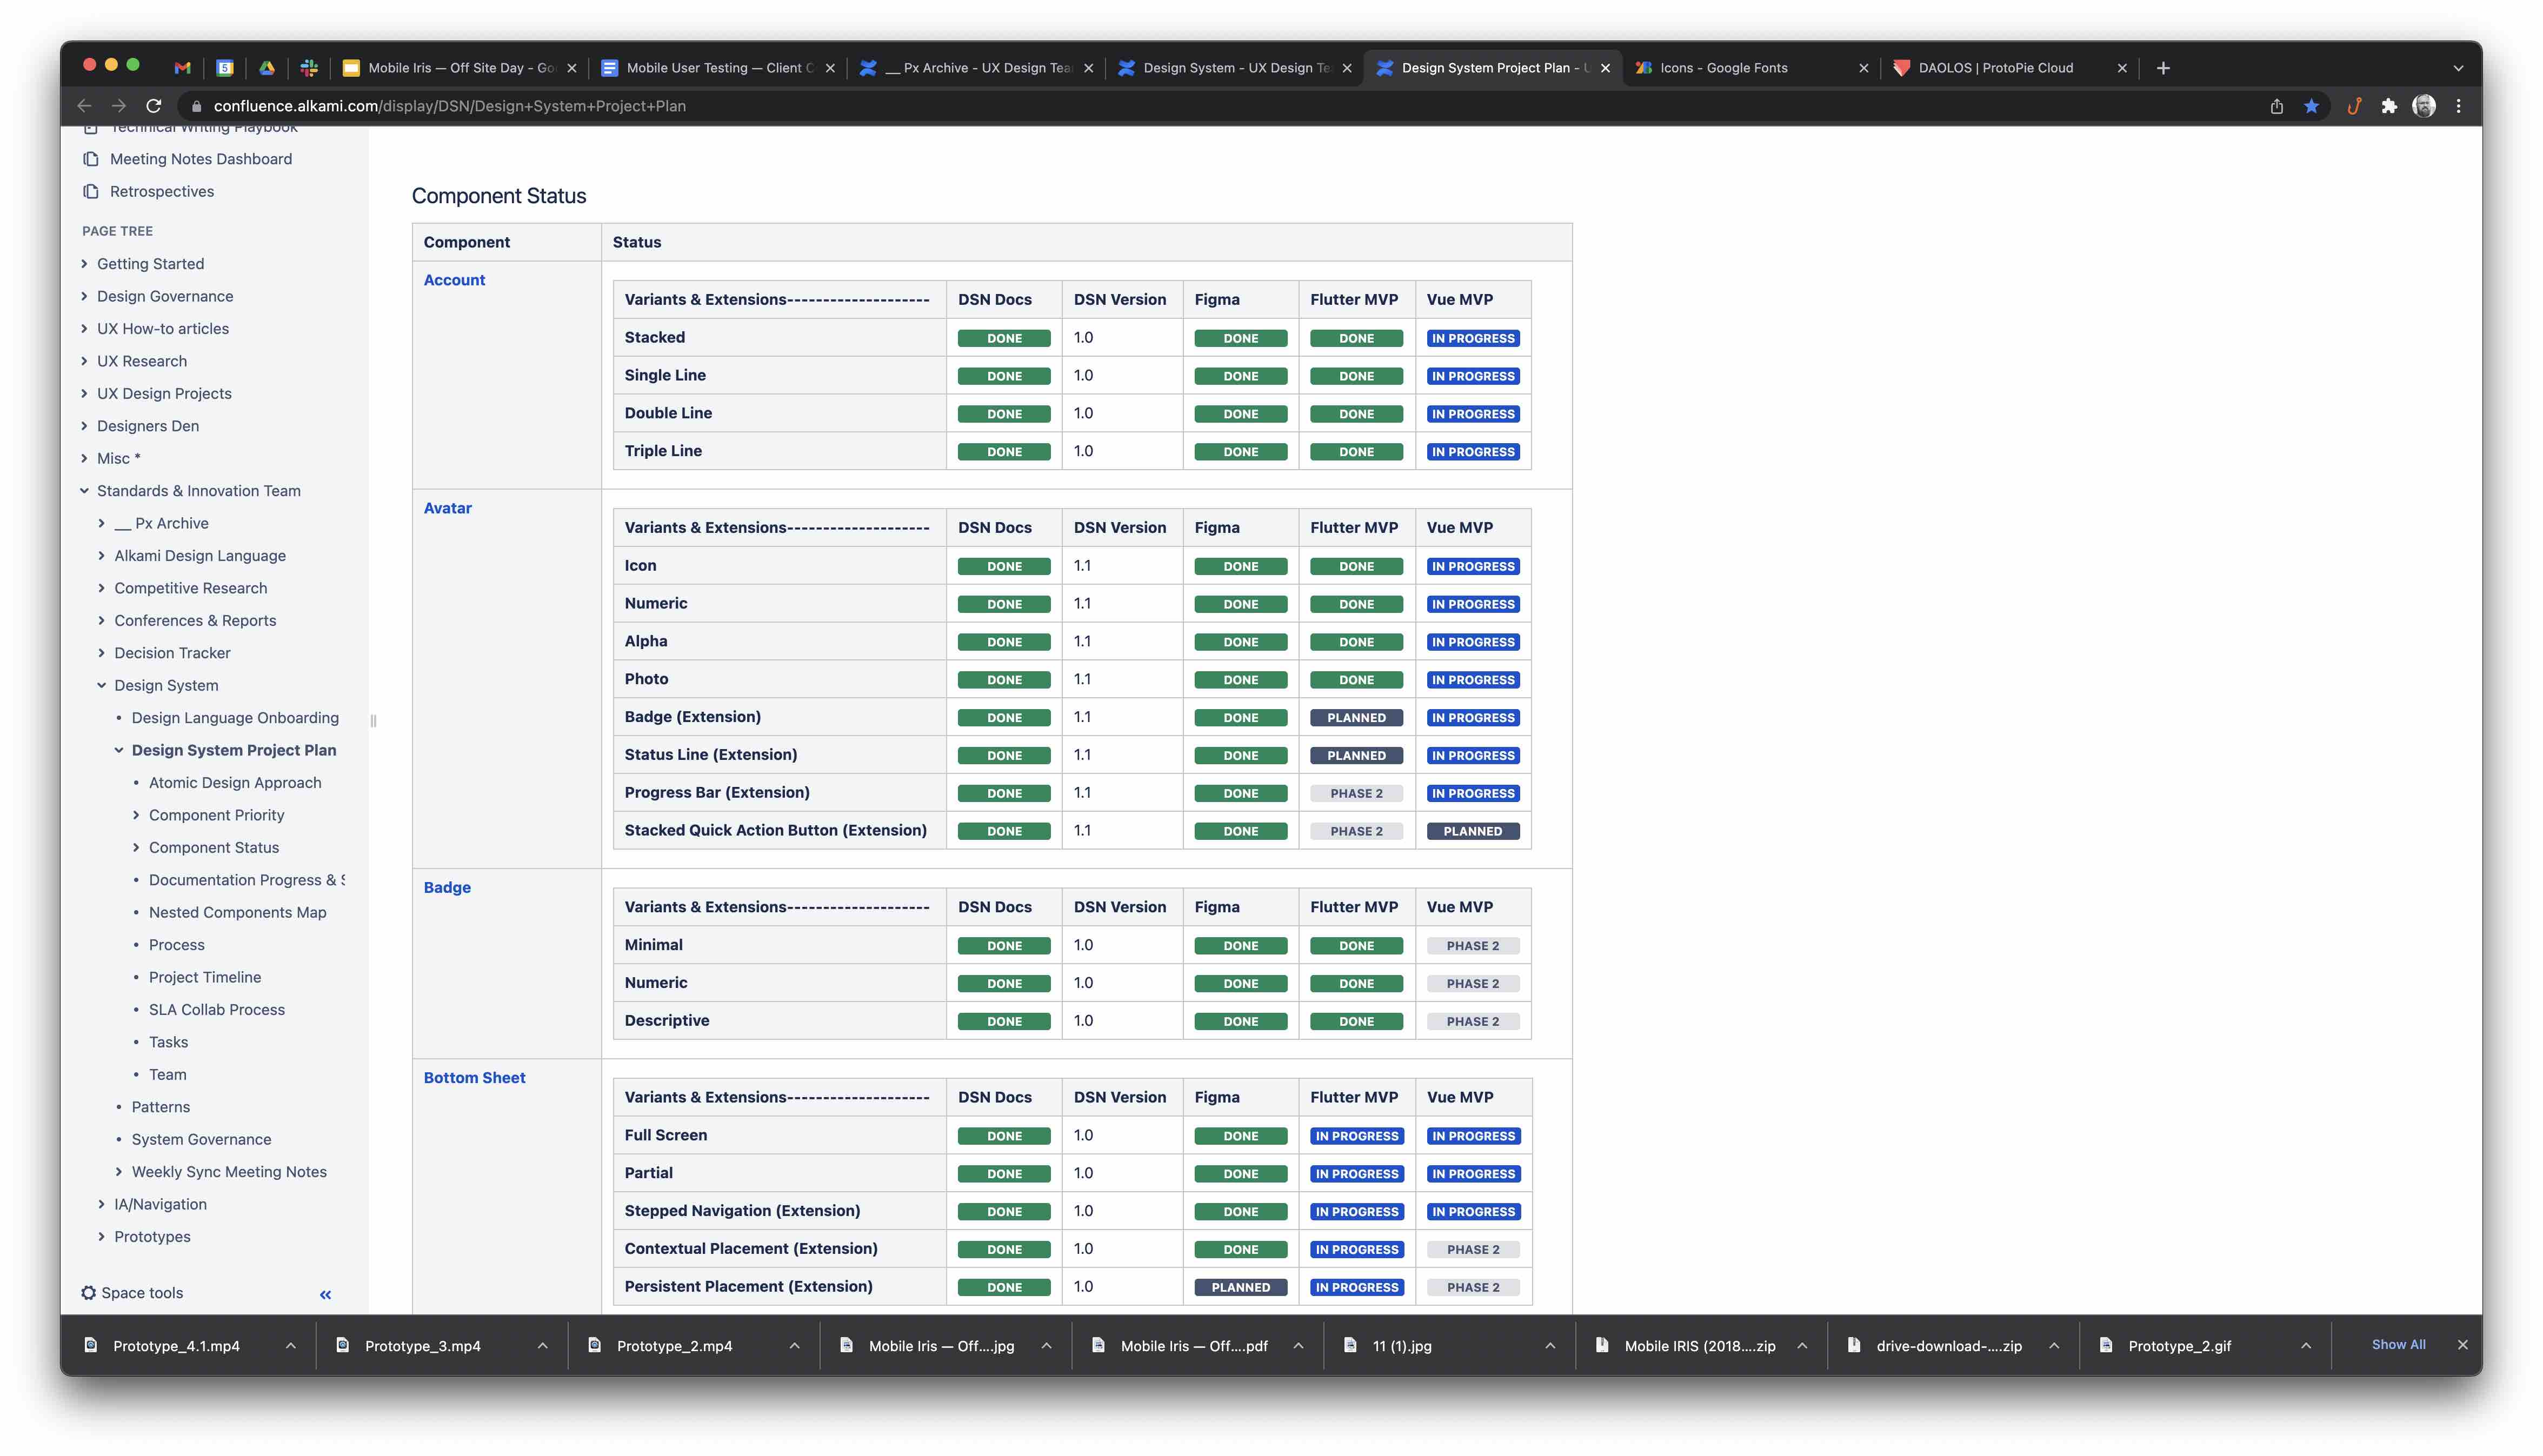The height and width of the screenshot is (1456, 2543).
Task: Open the browser extensions puzzle icon
Action: 2389,106
